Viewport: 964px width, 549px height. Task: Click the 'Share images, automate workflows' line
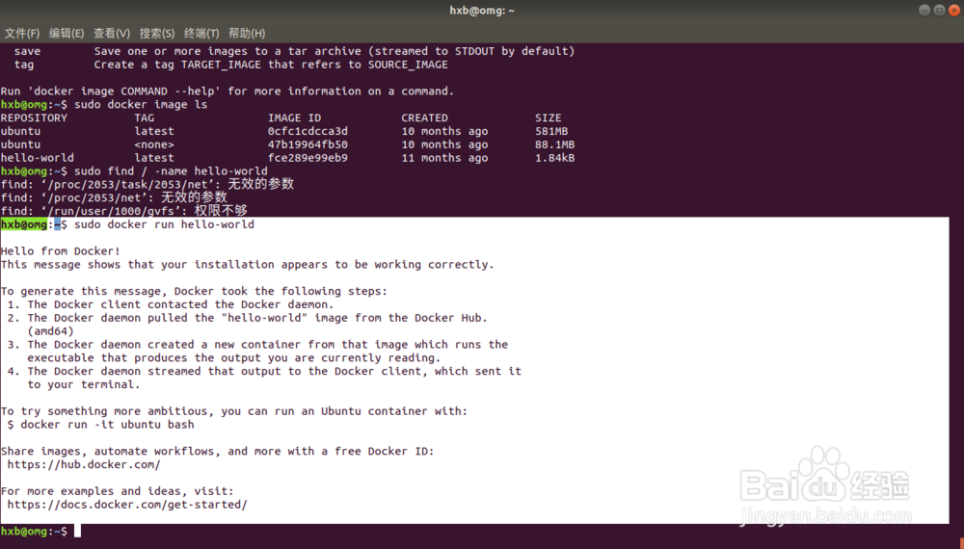[x=218, y=451]
